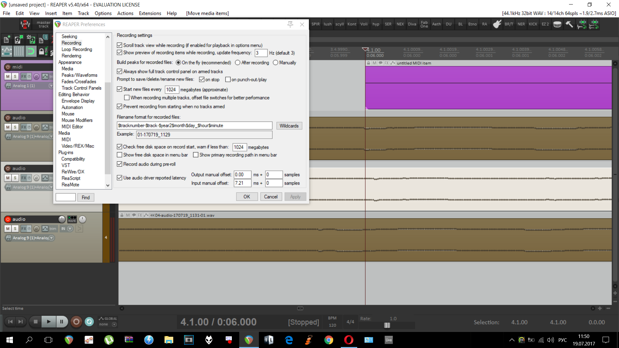Image resolution: width=619 pixels, height=348 pixels.
Task: Click the red record button in transport
Action: (76, 322)
